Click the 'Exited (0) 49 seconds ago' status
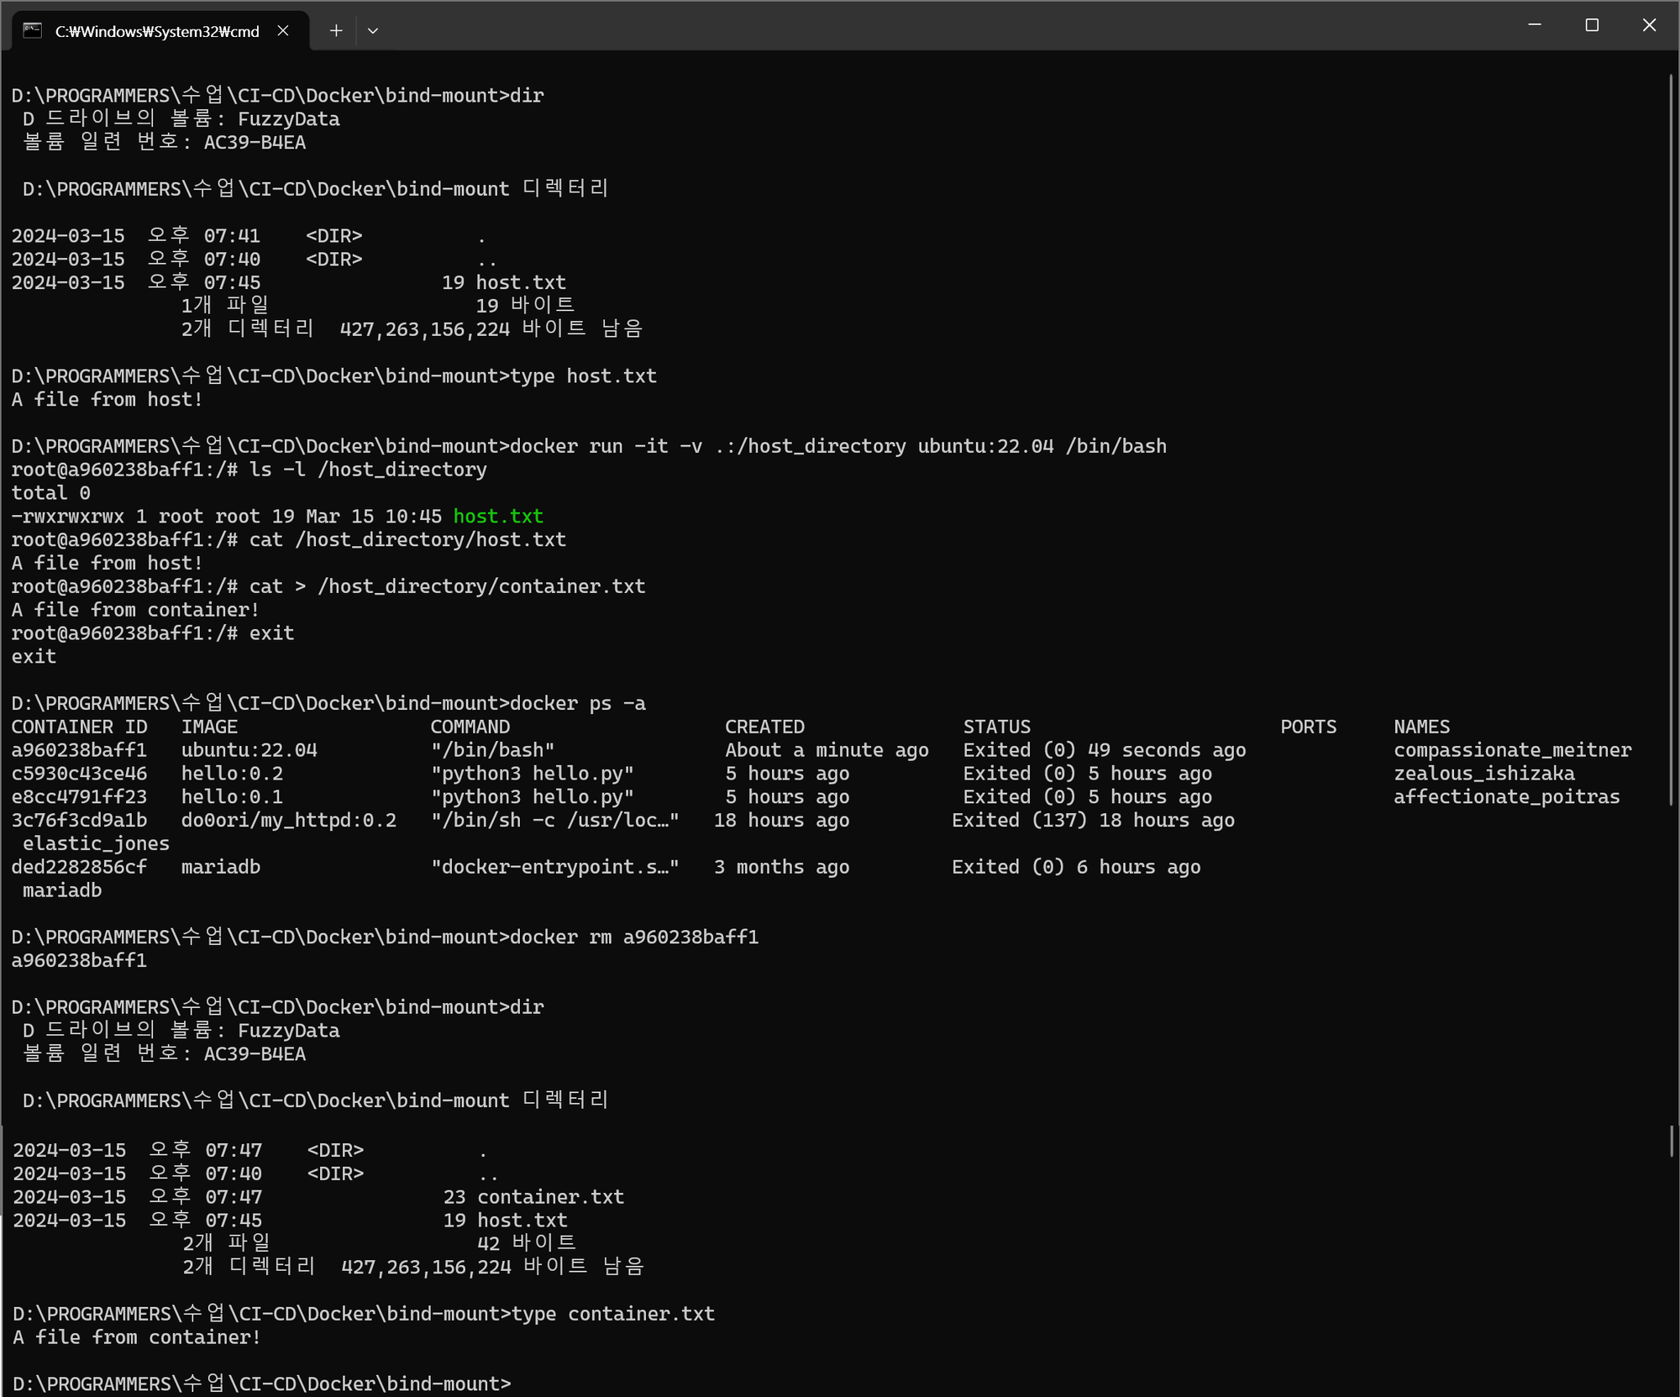Viewport: 1680px width, 1397px height. 1105,749
